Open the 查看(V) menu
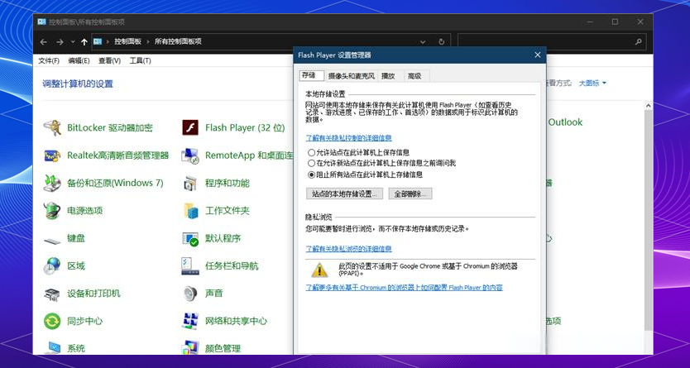The height and width of the screenshot is (368, 690). click(109, 60)
